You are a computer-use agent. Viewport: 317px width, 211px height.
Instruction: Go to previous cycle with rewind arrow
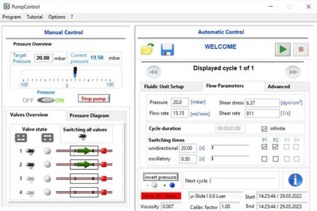pyautogui.click(x=153, y=72)
